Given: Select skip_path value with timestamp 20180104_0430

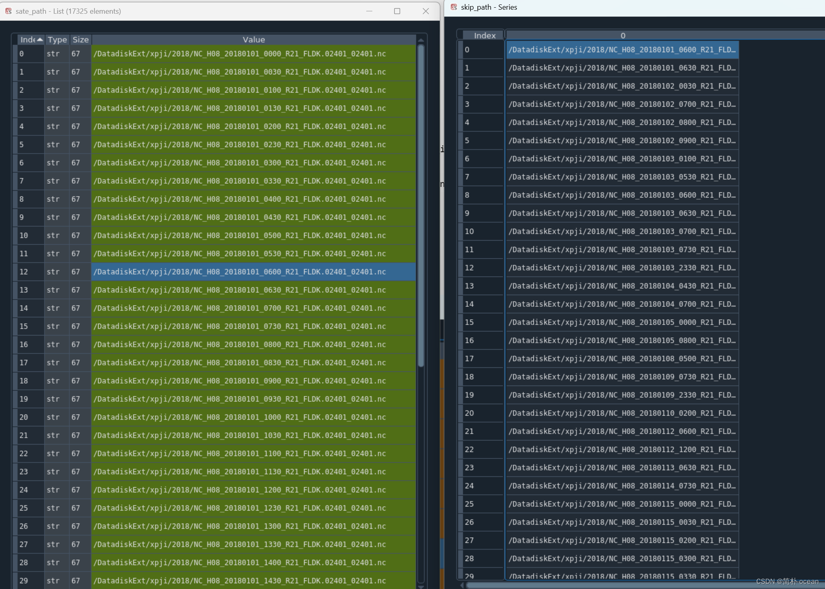Looking at the screenshot, I should click(622, 286).
